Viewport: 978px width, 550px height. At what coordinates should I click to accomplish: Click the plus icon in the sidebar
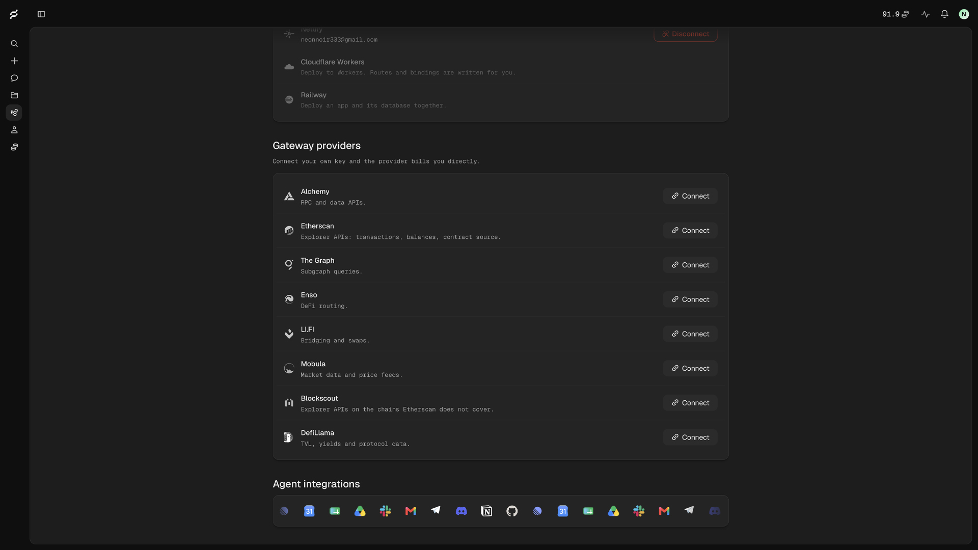point(14,61)
